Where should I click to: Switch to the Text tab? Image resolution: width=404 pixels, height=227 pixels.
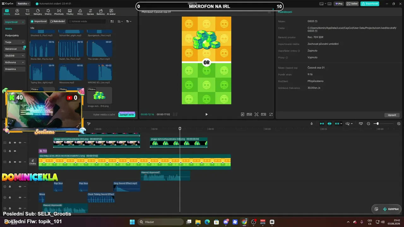coord(27,12)
